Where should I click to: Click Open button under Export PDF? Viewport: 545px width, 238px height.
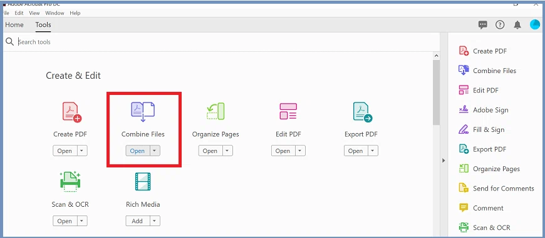[x=356, y=151]
